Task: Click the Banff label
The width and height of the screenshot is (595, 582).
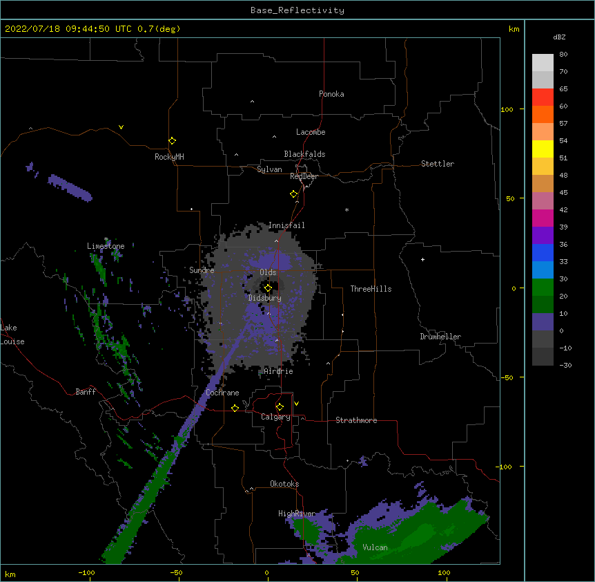Action: (x=86, y=392)
